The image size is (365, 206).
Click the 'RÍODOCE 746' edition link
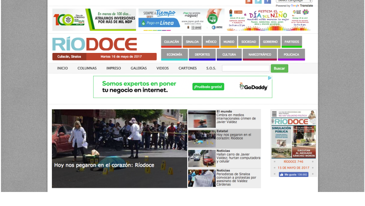point(293,162)
